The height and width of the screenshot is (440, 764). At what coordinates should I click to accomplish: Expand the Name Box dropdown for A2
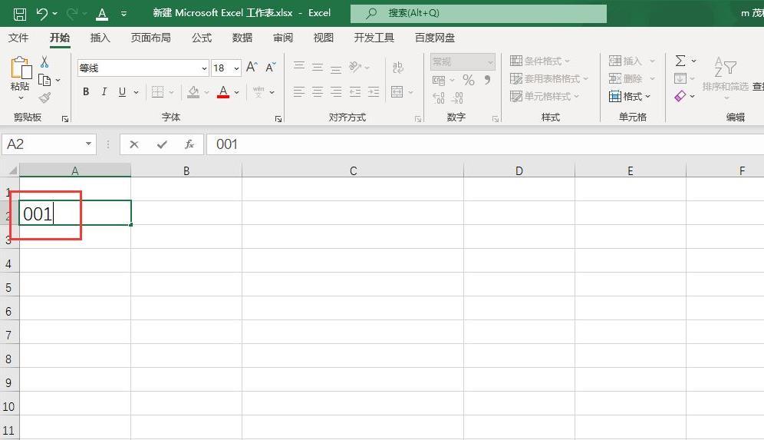pyautogui.click(x=88, y=144)
